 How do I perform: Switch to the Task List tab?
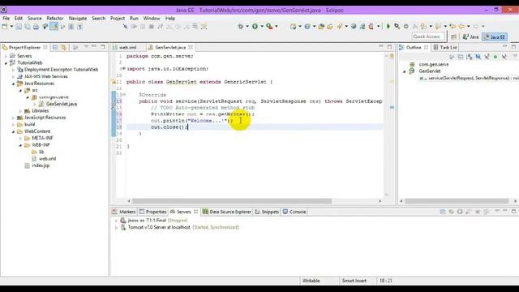pos(445,47)
